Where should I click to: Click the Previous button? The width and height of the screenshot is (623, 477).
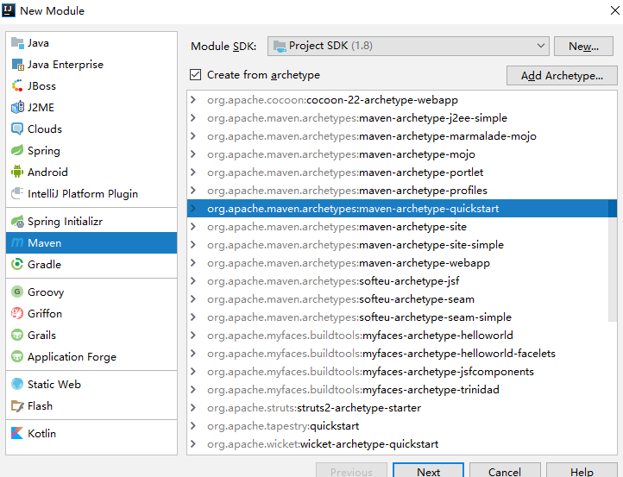tap(351, 470)
